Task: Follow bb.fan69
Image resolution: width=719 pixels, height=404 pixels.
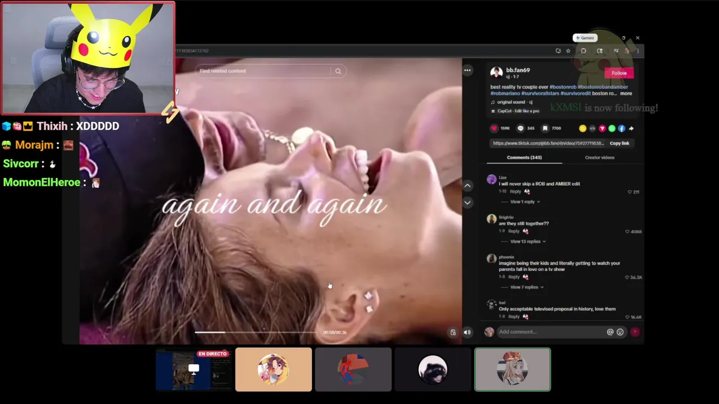Action: pos(619,73)
